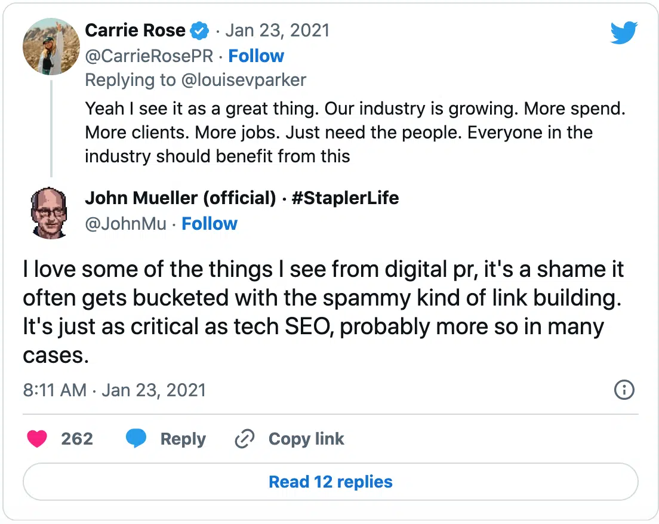
Task: Click the copy link chain icon
Action: point(245,439)
